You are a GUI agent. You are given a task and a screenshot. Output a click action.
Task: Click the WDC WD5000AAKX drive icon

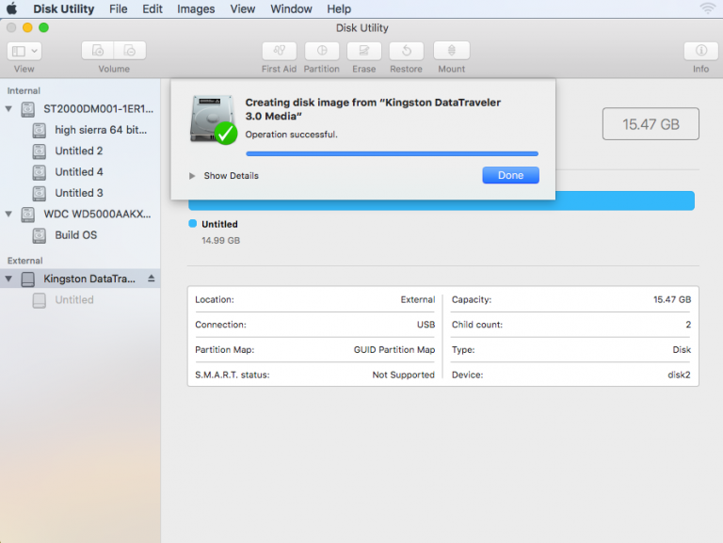(x=28, y=215)
